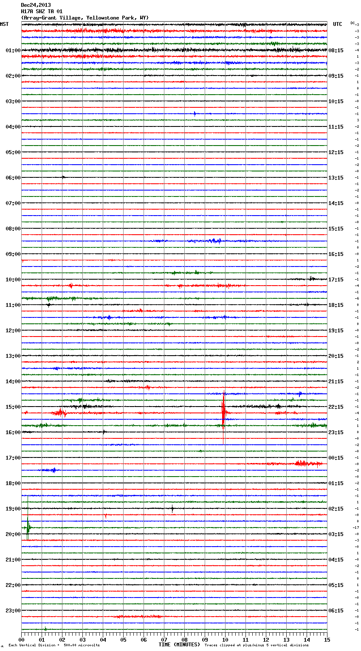Screen dimensions: 361x651
Task: Select the 08:00 MST time label
Action: click(x=13, y=229)
